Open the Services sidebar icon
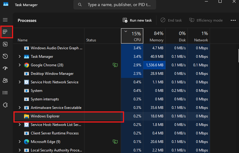The height and width of the screenshot is (153, 239). click(5, 105)
